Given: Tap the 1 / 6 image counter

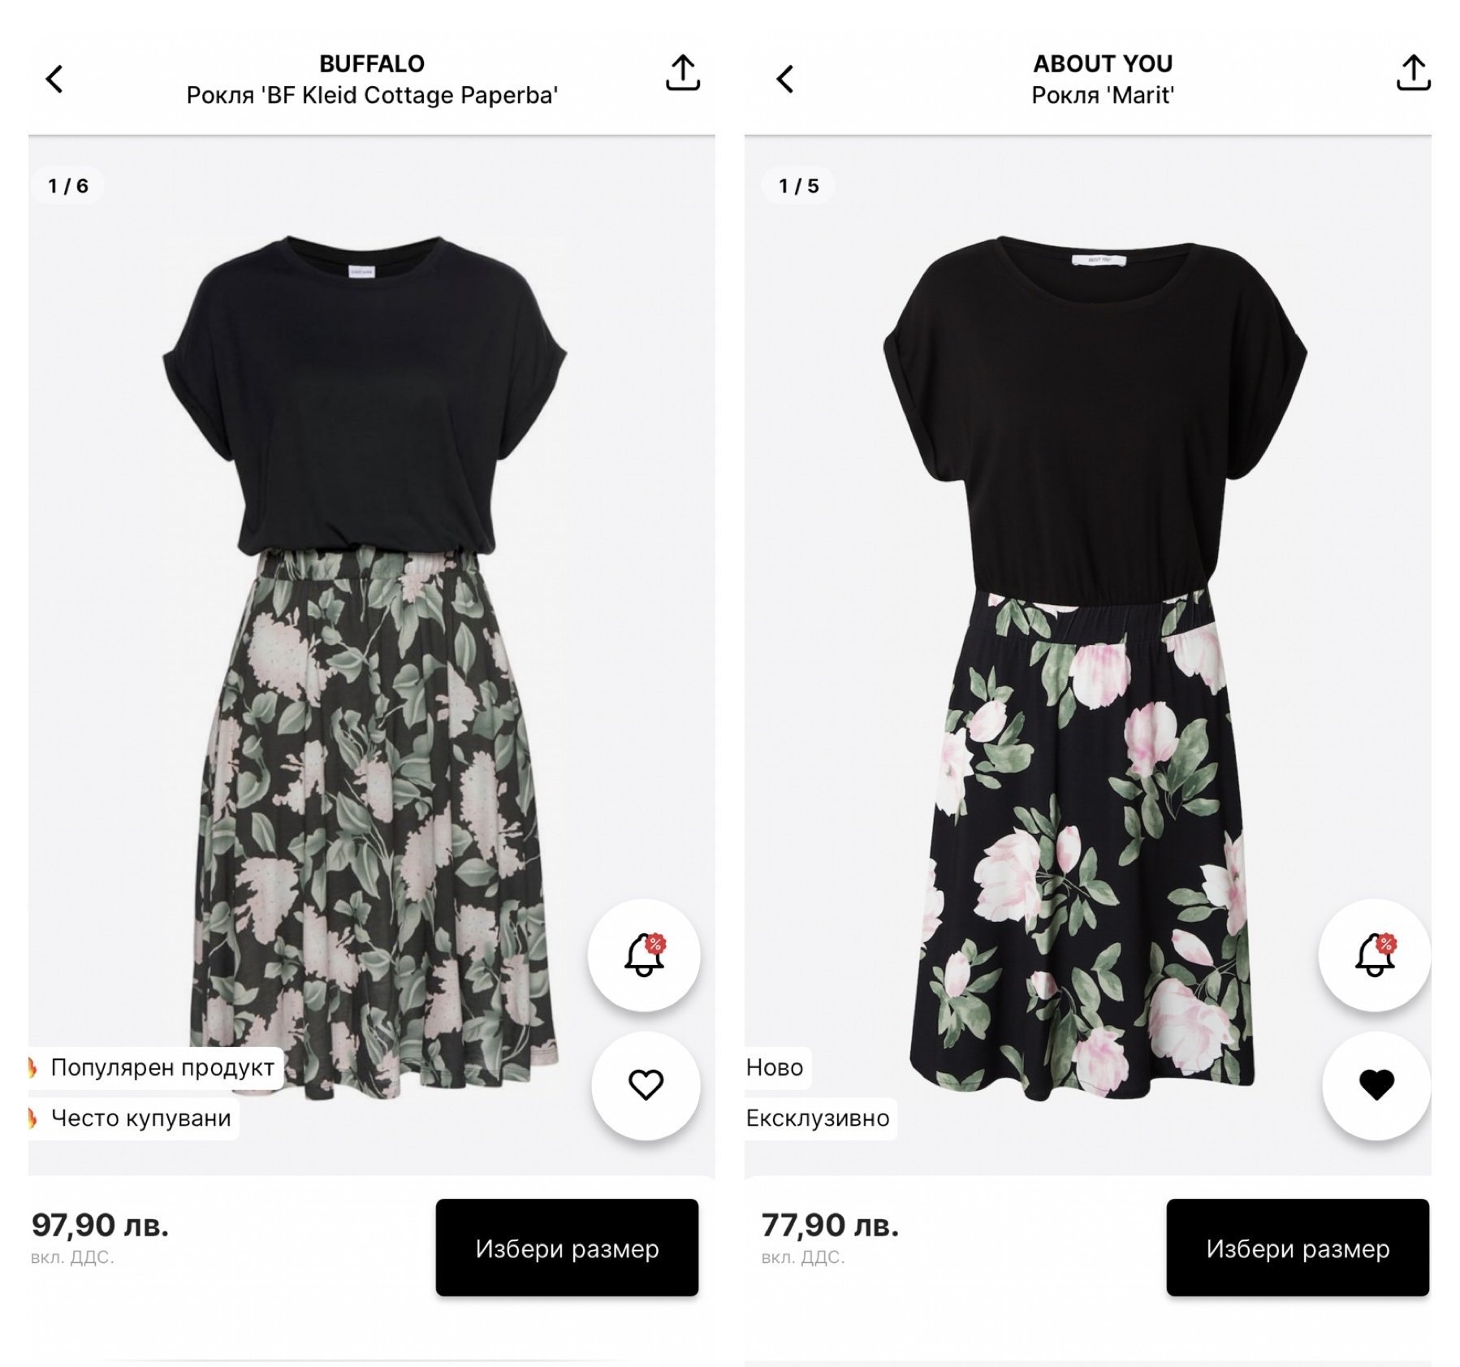Looking at the screenshot, I should [68, 186].
